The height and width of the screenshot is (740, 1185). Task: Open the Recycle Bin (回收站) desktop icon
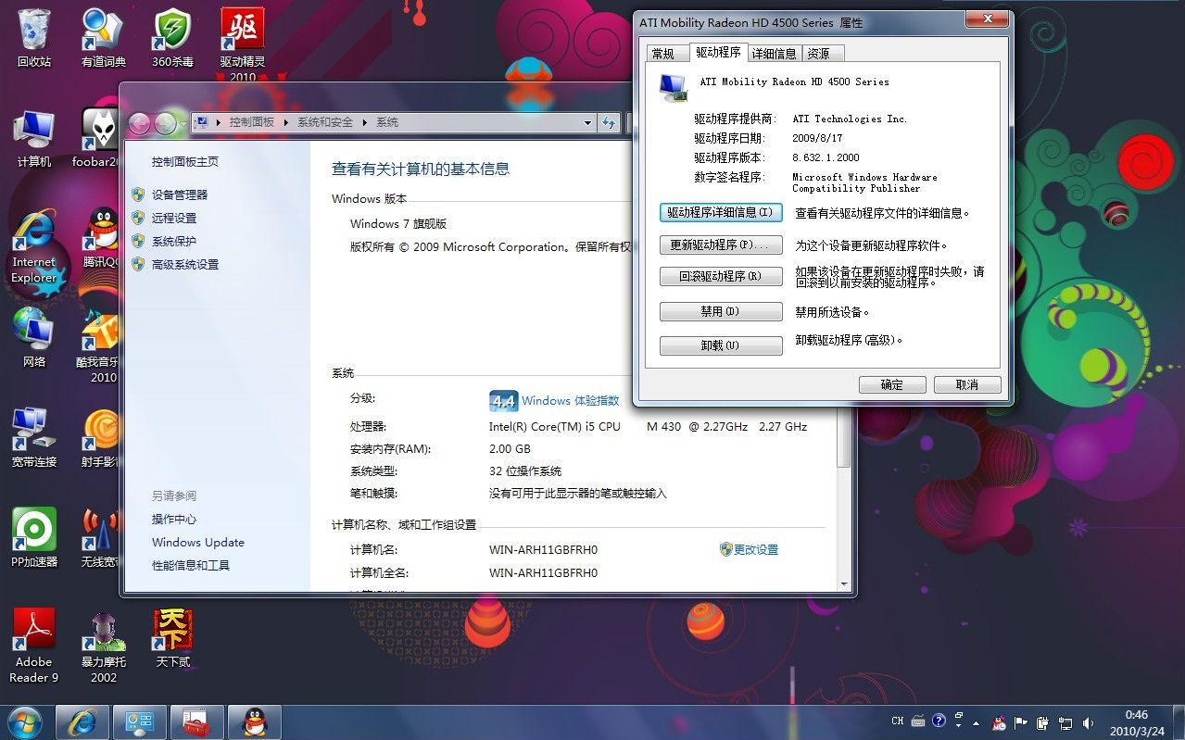pyautogui.click(x=34, y=37)
